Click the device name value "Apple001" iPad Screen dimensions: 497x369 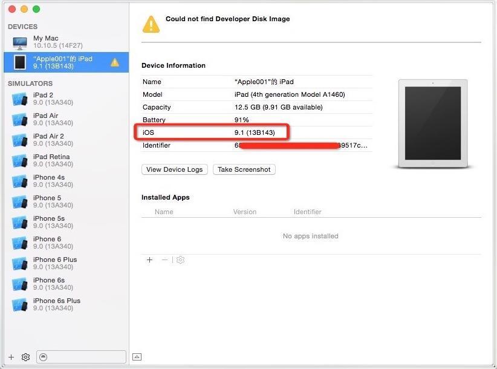(x=264, y=82)
